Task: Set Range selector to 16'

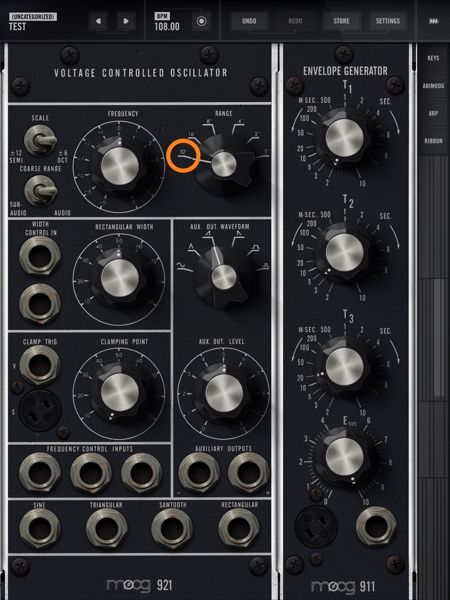Action: [192, 135]
